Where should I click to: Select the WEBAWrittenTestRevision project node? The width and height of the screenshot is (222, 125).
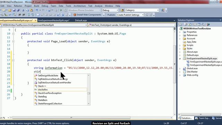197,28
